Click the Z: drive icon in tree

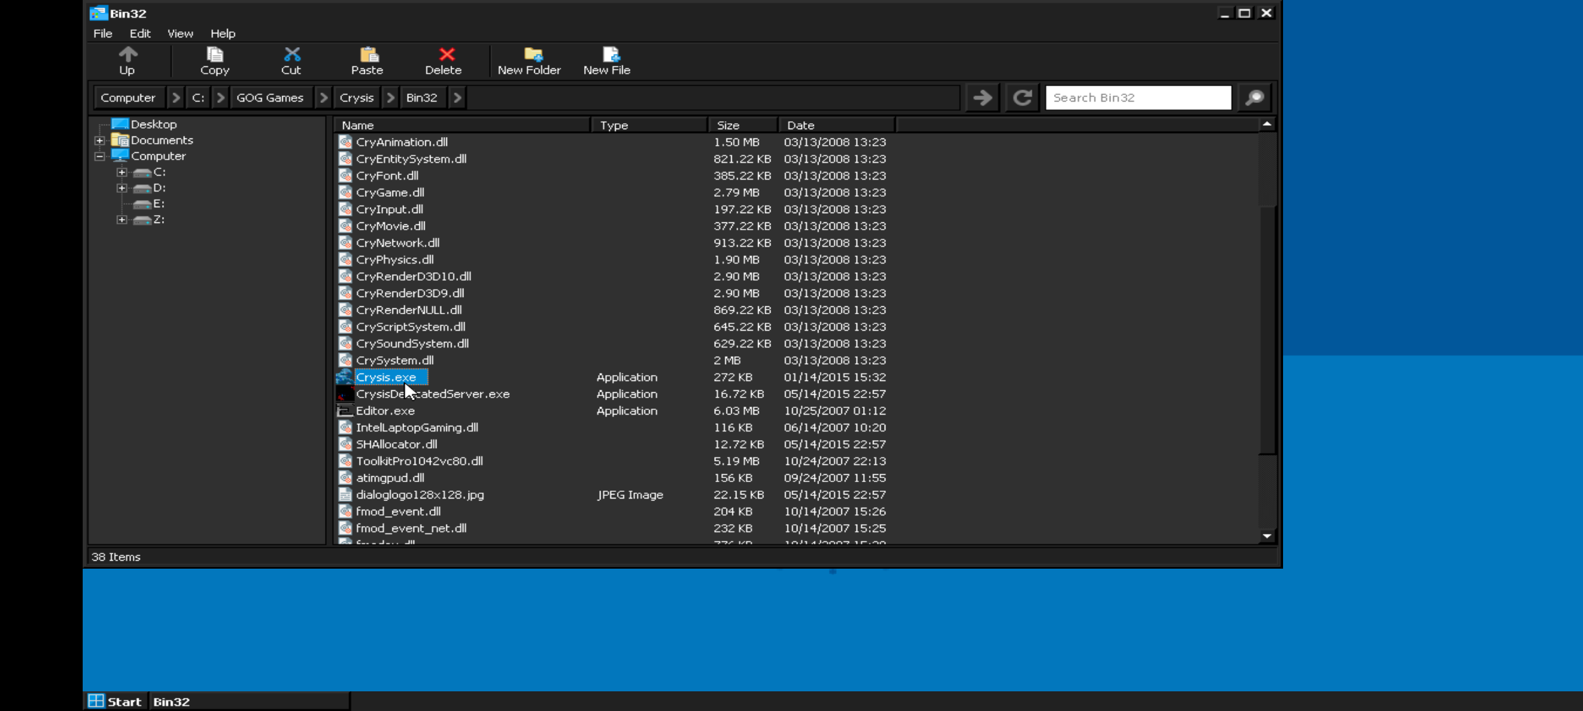pos(142,220)
